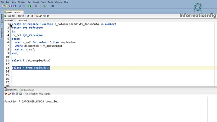Click the Explain Plan icon
Screen dimensions: 217x122
(13, 16)
